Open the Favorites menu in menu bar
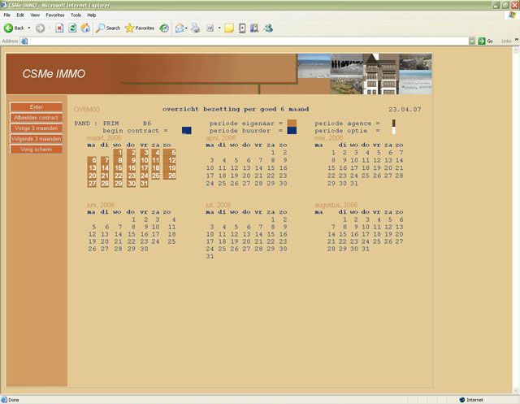This screenshot has width=520, height=404. click(54, 15)
